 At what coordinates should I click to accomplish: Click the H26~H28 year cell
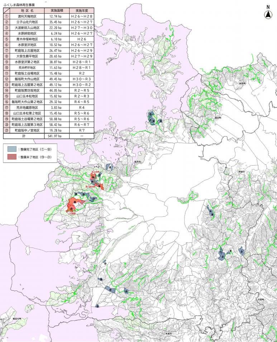click(82, 17)
